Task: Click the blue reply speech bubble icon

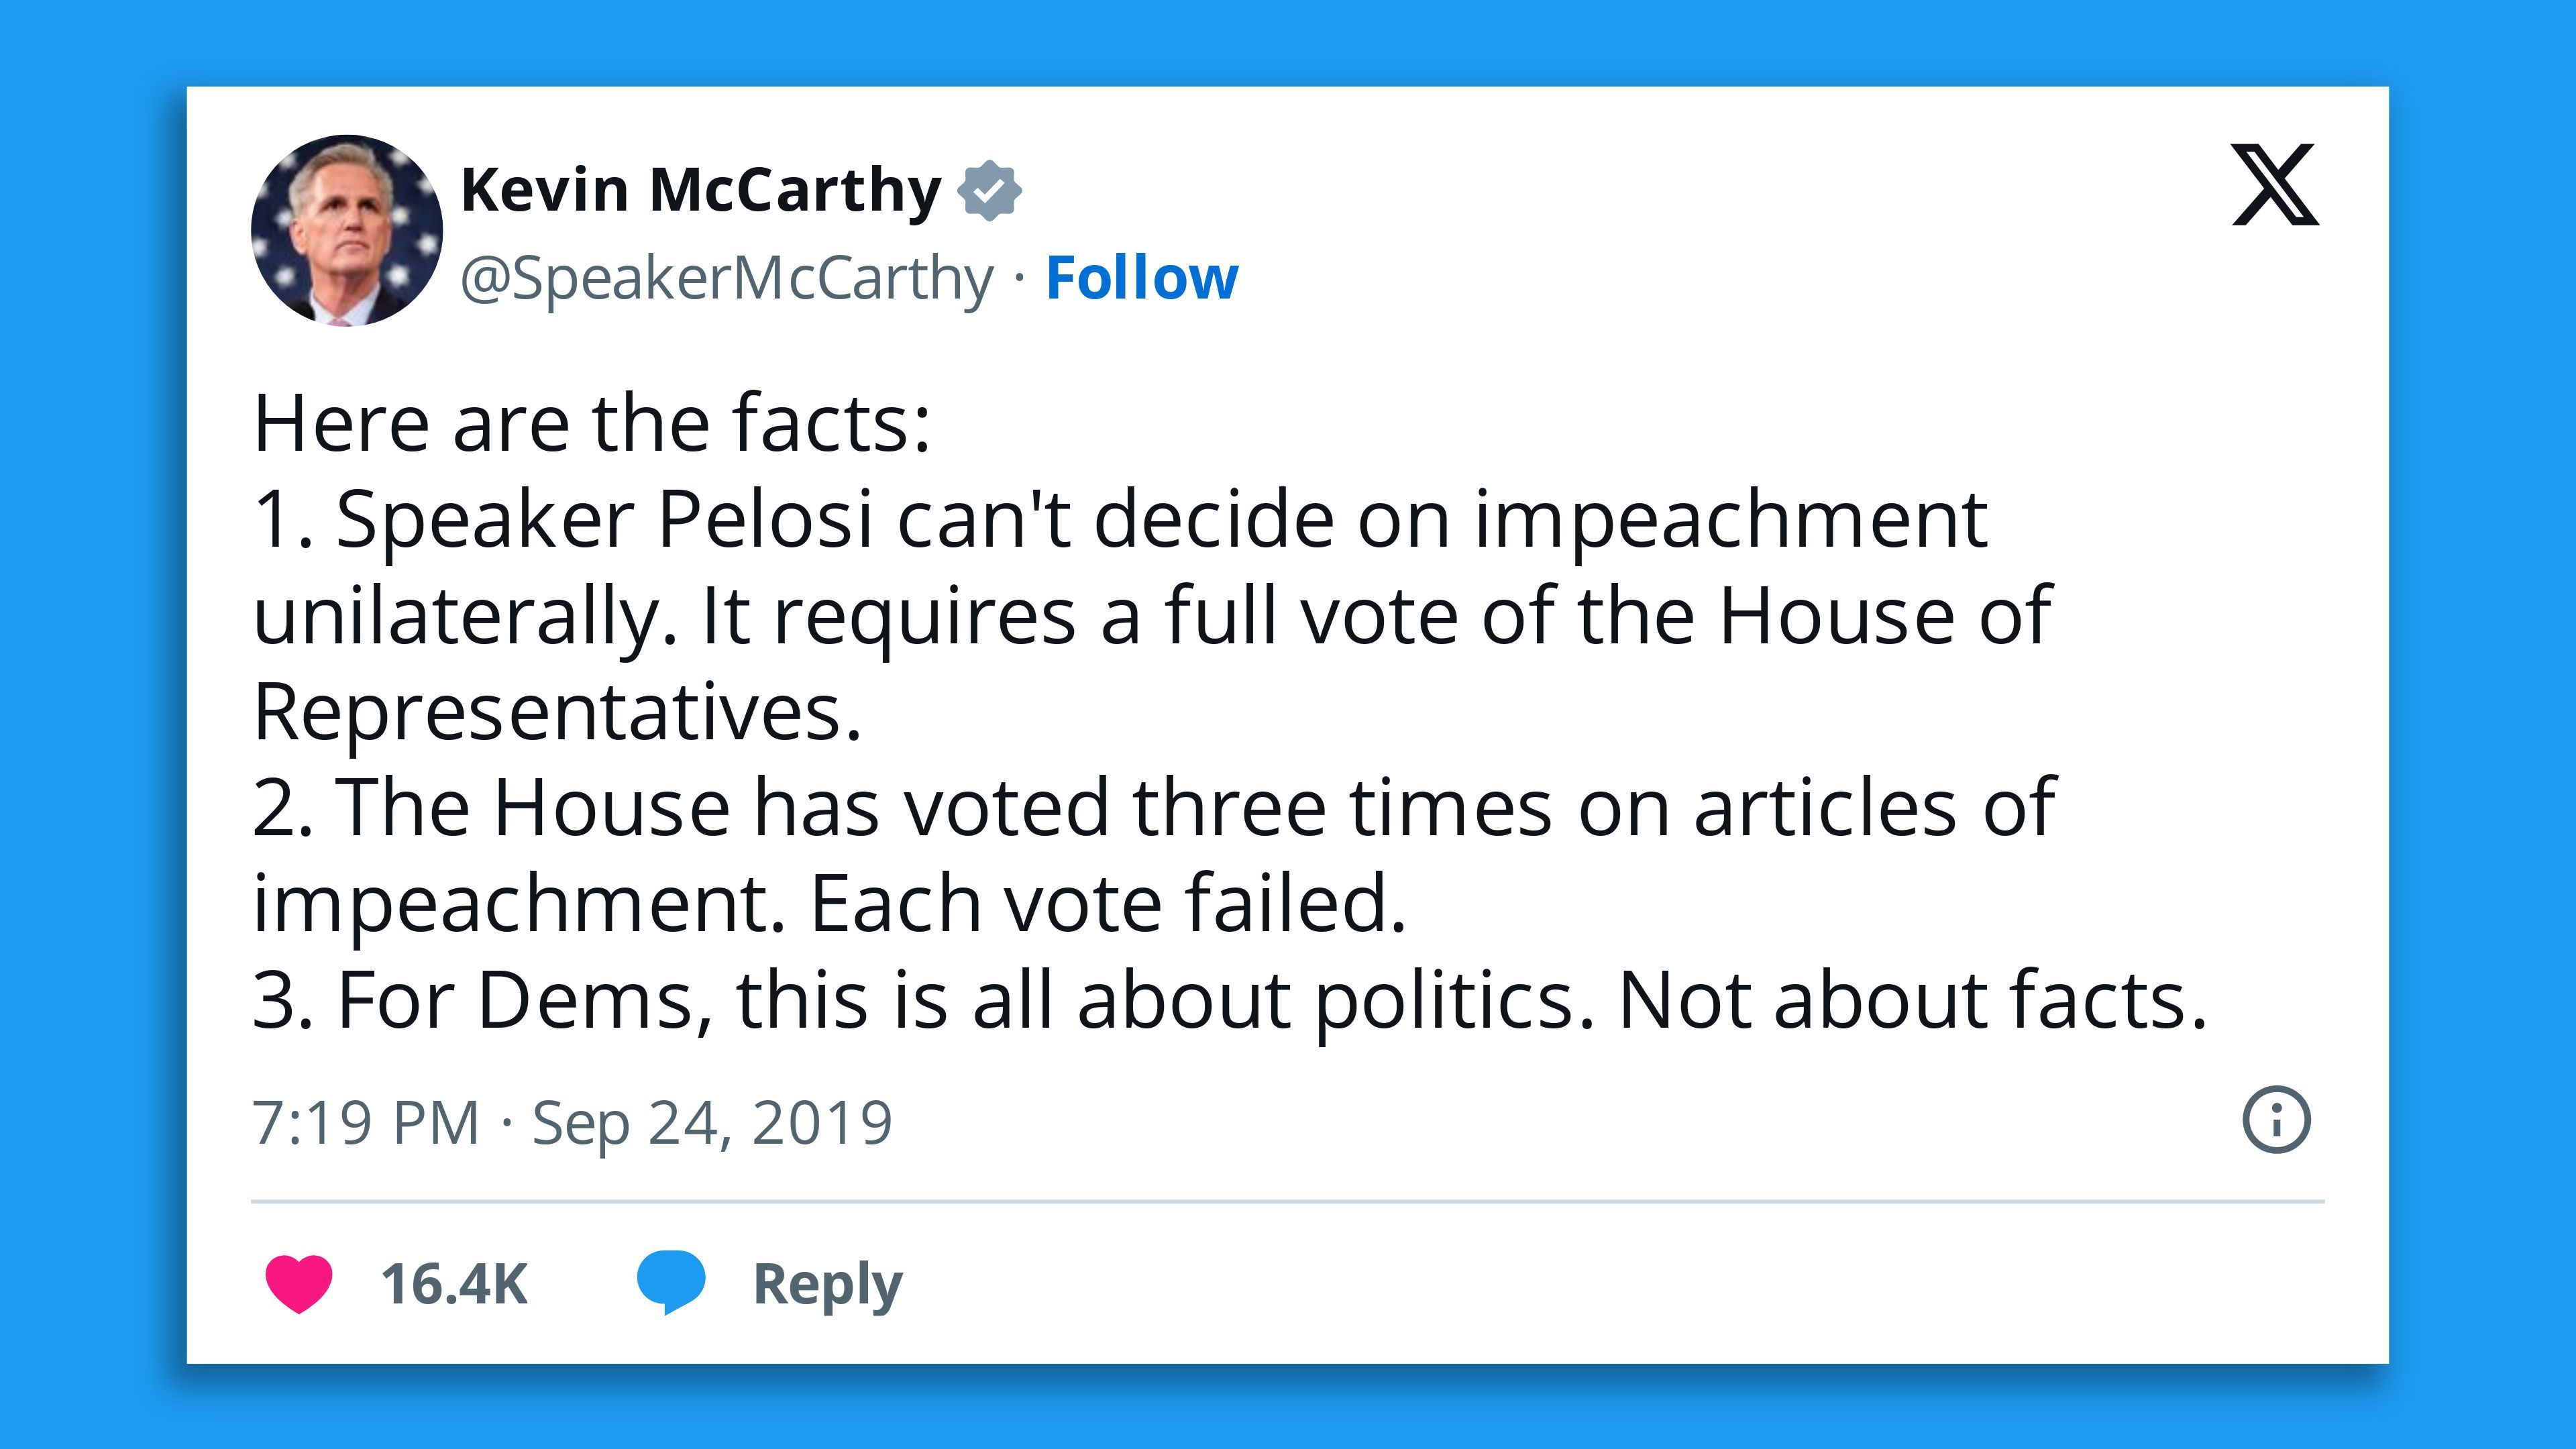Action: click(671, 1282)
